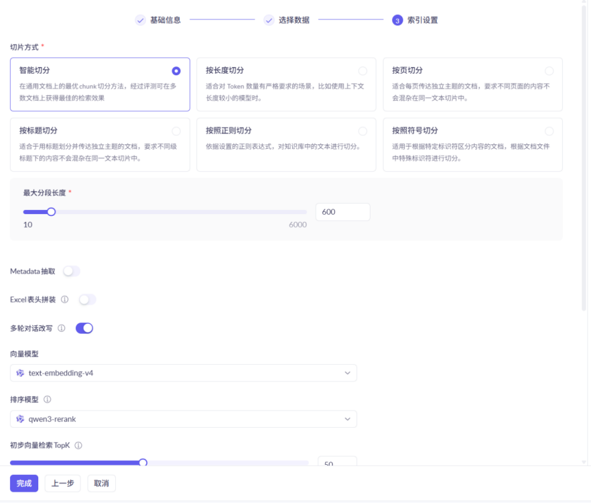Click the slider minimum label 10
591x503 pixels.
click(x=28, y=224)
